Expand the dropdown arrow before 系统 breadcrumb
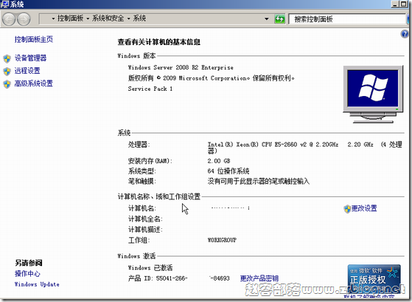 point(129,18)
